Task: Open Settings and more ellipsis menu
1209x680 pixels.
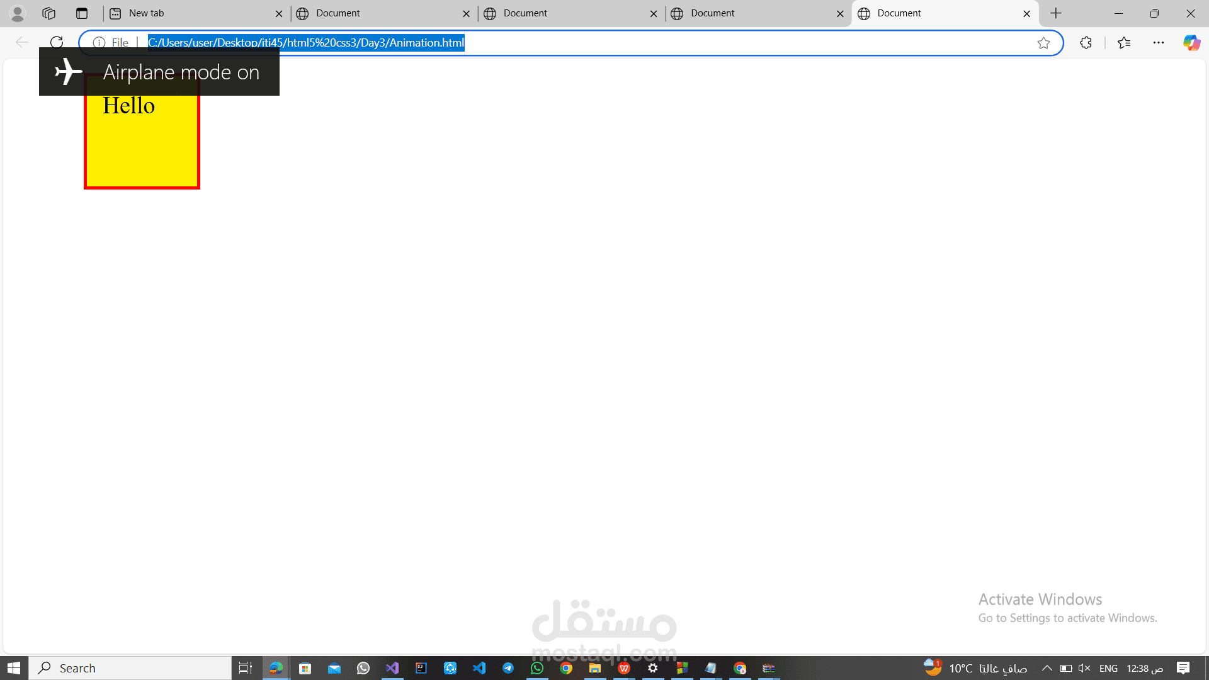Action: pyautogui.click(x=1159, y=43)
